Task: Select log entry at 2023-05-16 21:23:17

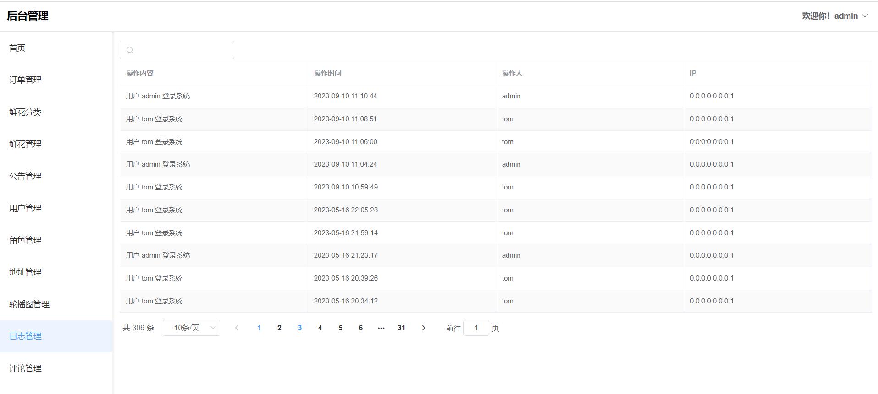Action: 496,255
